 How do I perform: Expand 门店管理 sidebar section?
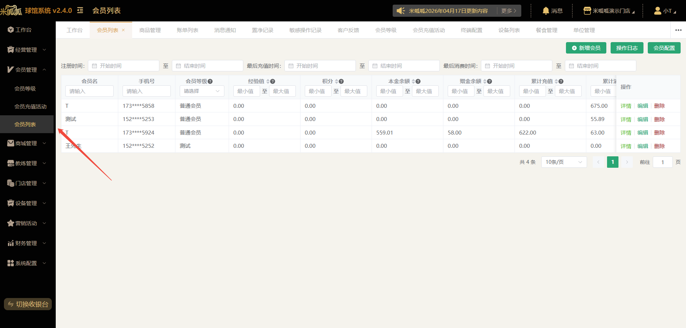click(x=27, y=183)
